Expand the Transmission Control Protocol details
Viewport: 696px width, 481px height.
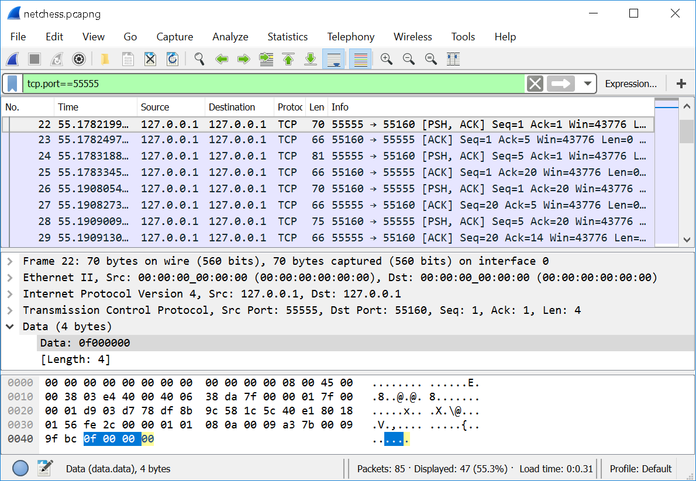10,310
